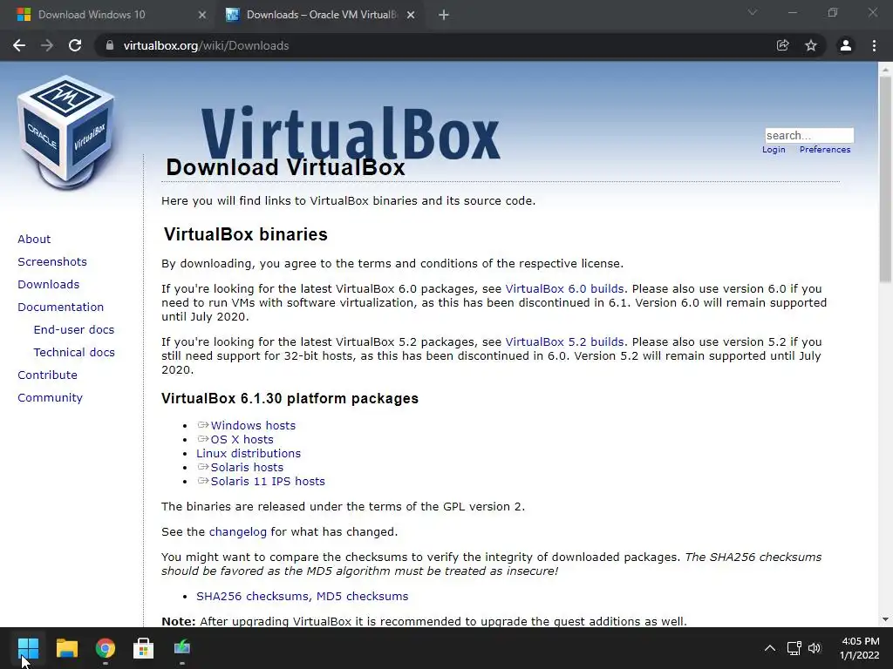Click the external-link arrow beside OS X hosts
Screen dimensions: 893x669
tap(202, 439)
